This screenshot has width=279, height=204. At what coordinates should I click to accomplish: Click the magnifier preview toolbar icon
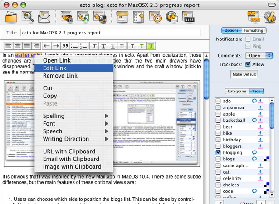(x=28, y=17)
